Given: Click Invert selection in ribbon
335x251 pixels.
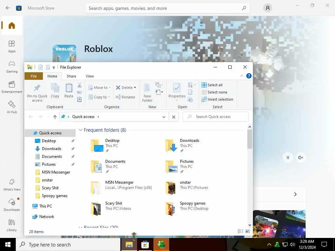Looking at the screenshot, I should click(x=217, y=99).
